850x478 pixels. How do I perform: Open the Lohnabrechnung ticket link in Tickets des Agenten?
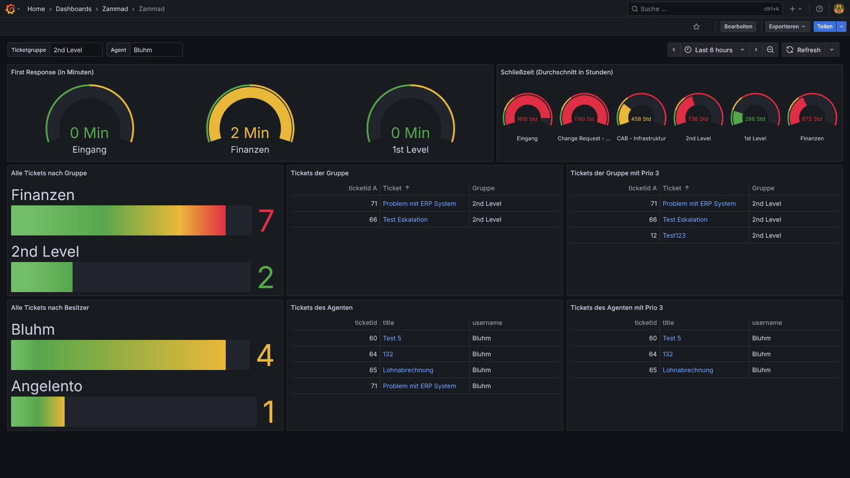coord(408,370)
